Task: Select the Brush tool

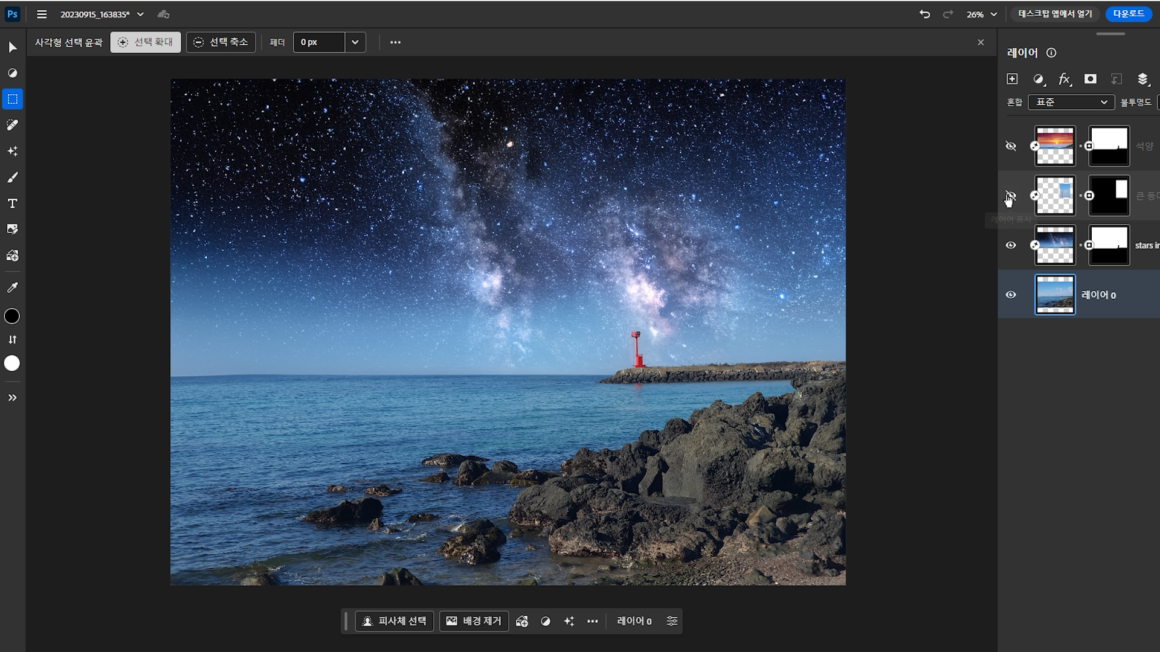Action: click(x=13, y=177)
